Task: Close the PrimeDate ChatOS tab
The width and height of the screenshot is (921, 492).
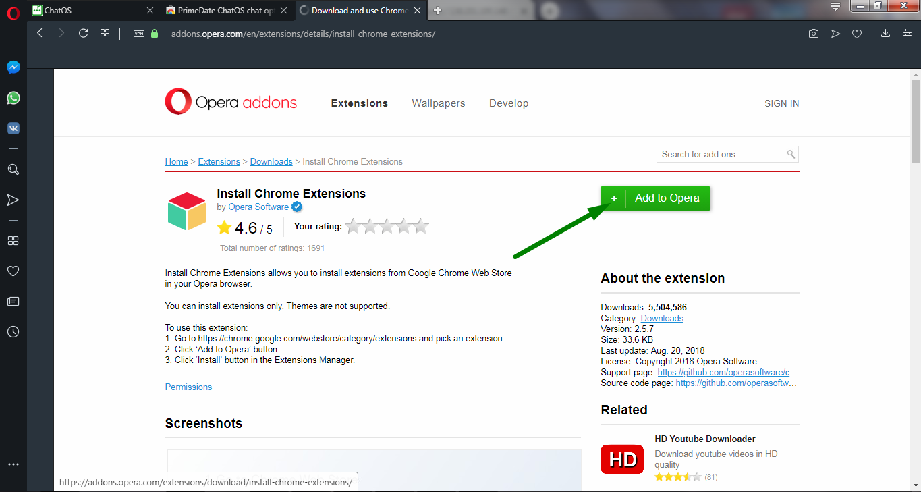Action: point(283,10)
